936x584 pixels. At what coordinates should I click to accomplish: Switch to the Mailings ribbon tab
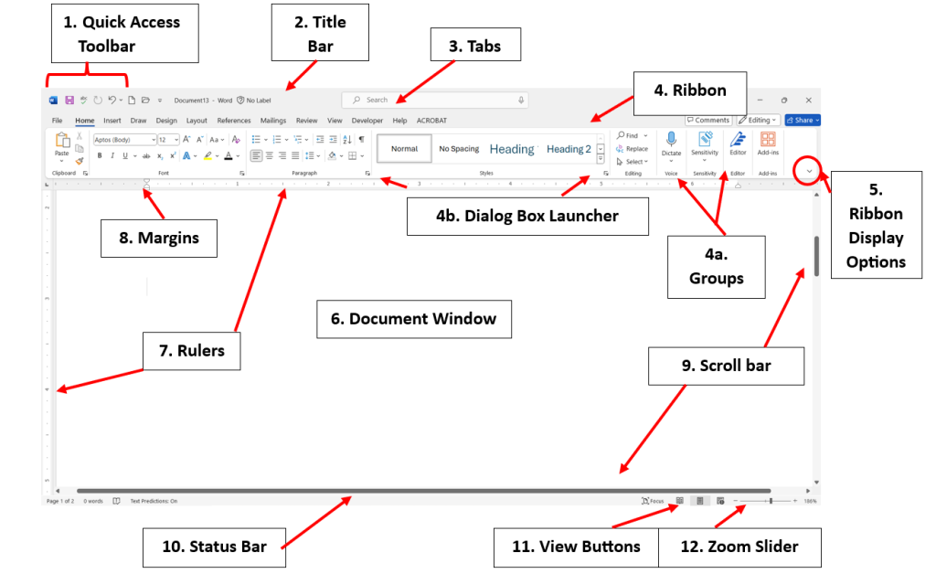(x=272, y=121)
